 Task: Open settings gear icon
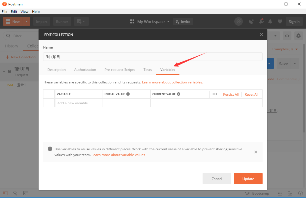tap(298, 36)
